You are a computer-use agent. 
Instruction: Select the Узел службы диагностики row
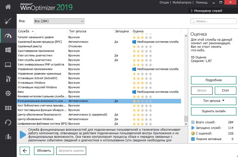pos(99,60)
